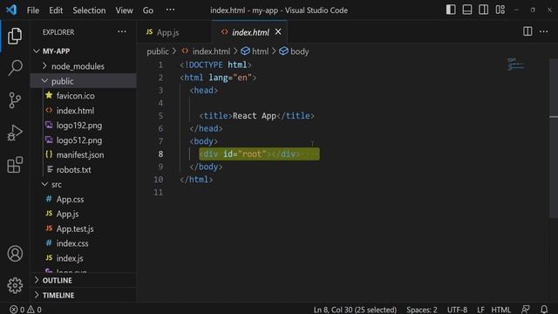The image size is (558, 314).
Task: Open App.js in the src folder
Action: click(84, 214)
